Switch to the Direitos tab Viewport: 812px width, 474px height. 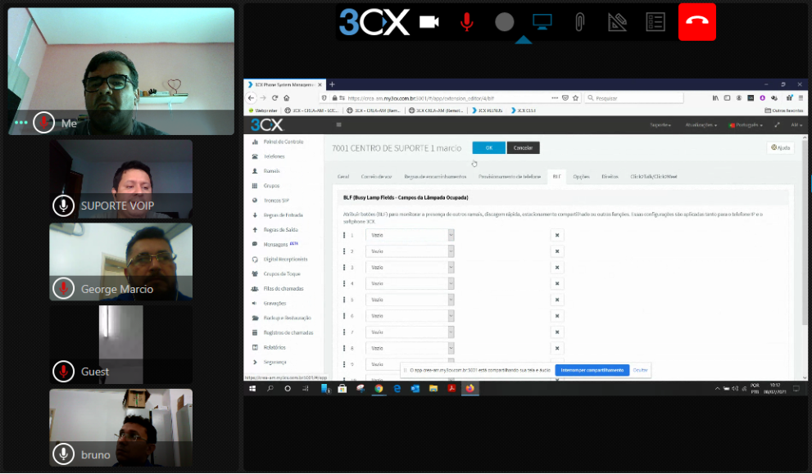pos(610,177)
